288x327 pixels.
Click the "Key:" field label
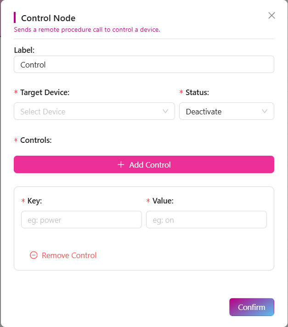pos(34,201)
